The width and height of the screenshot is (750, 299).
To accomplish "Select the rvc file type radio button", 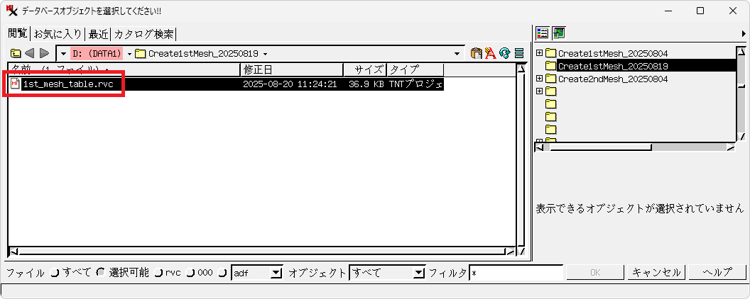I will point(158,273).
